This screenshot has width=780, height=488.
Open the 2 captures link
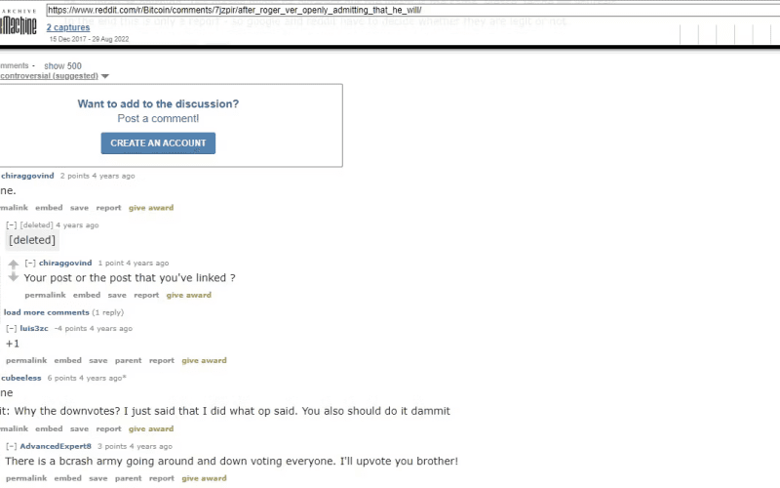point(68,27)
